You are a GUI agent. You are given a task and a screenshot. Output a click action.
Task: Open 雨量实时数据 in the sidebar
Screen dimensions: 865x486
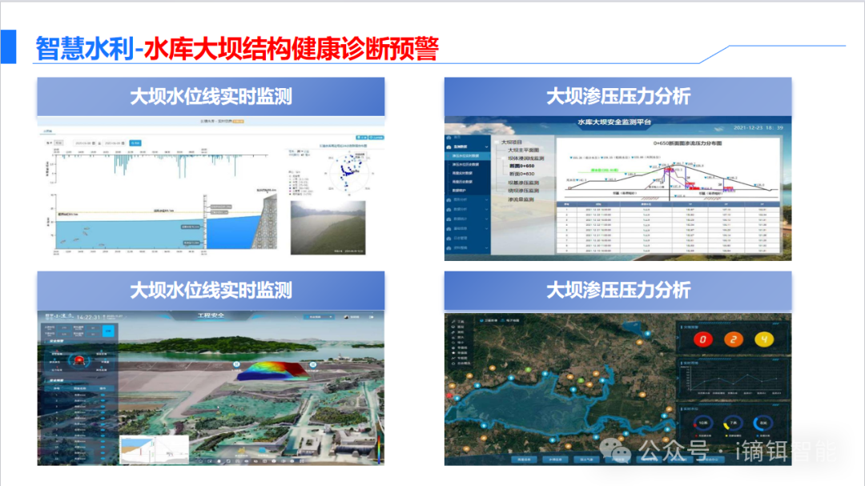pos(462,173)
